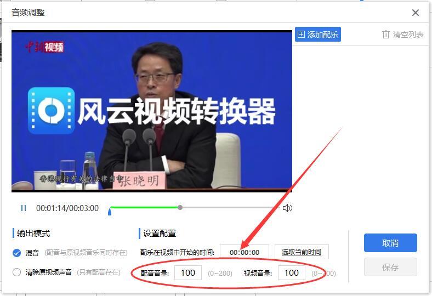This screenshot has width=432, height=296.
Task: Click 选取当前时间 button
Action: coord(302,252)
